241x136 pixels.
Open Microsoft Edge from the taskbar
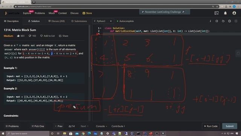(89, 133)
